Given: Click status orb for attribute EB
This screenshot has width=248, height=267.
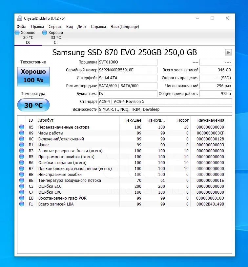Looking at the screenshot, I should tap(22, 198).
